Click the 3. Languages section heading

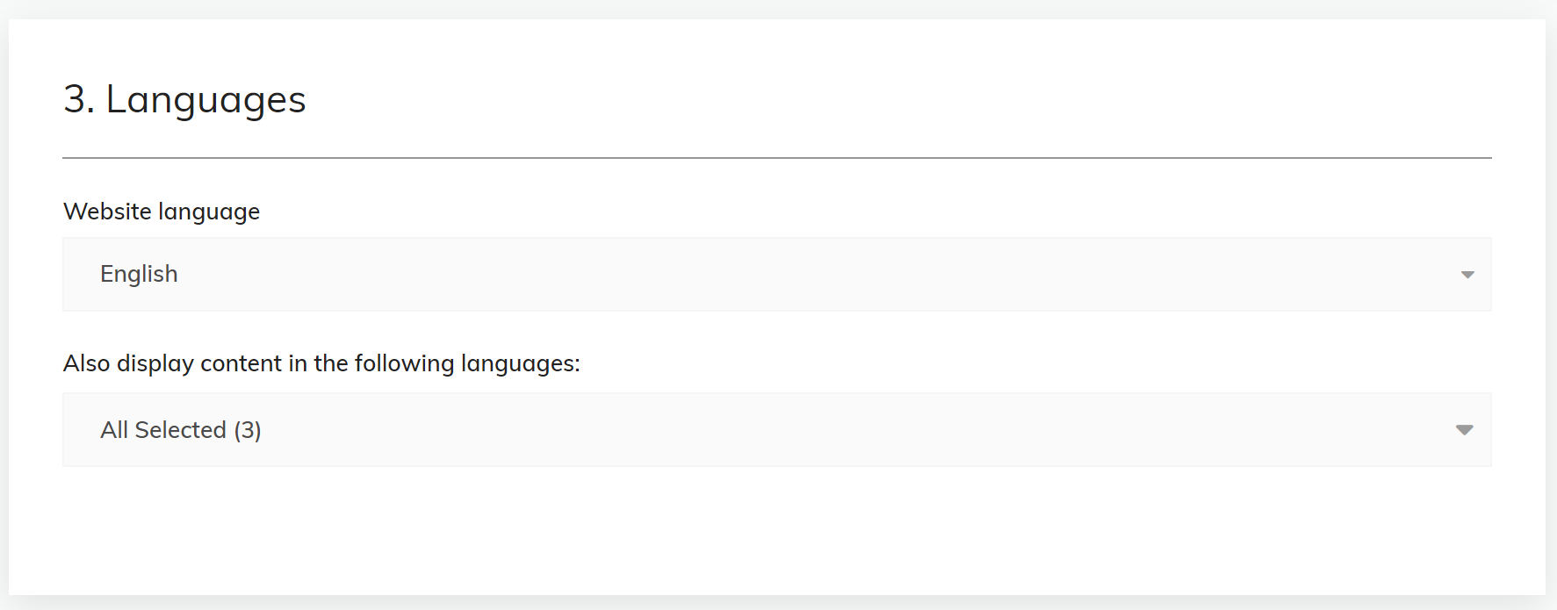coord(184,99)
